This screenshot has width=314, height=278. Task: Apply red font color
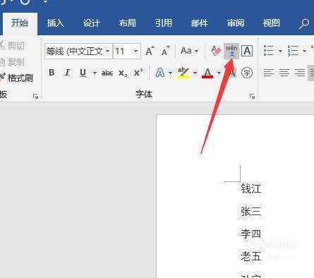coord(207,73)
